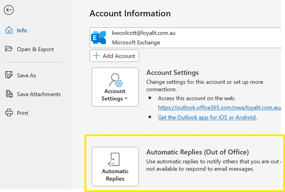Screen dimensions: 285x192
Task: Select the Info tab label
Action: 22,30
